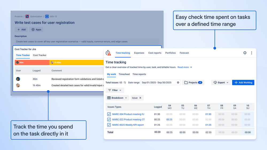Open the three-dot more options menu
Image resolution: width=267 pixels, height=150 pixels.
tap(251, 53)
